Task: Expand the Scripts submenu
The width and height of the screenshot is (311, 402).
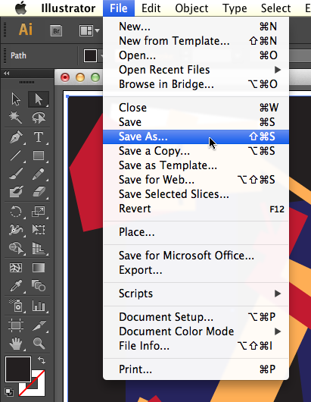Action: pyautogui.click(x=196, y=294)
